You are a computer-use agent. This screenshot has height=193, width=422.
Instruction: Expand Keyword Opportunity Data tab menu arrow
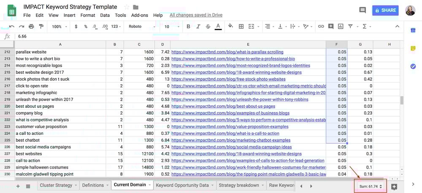(212, 185)
